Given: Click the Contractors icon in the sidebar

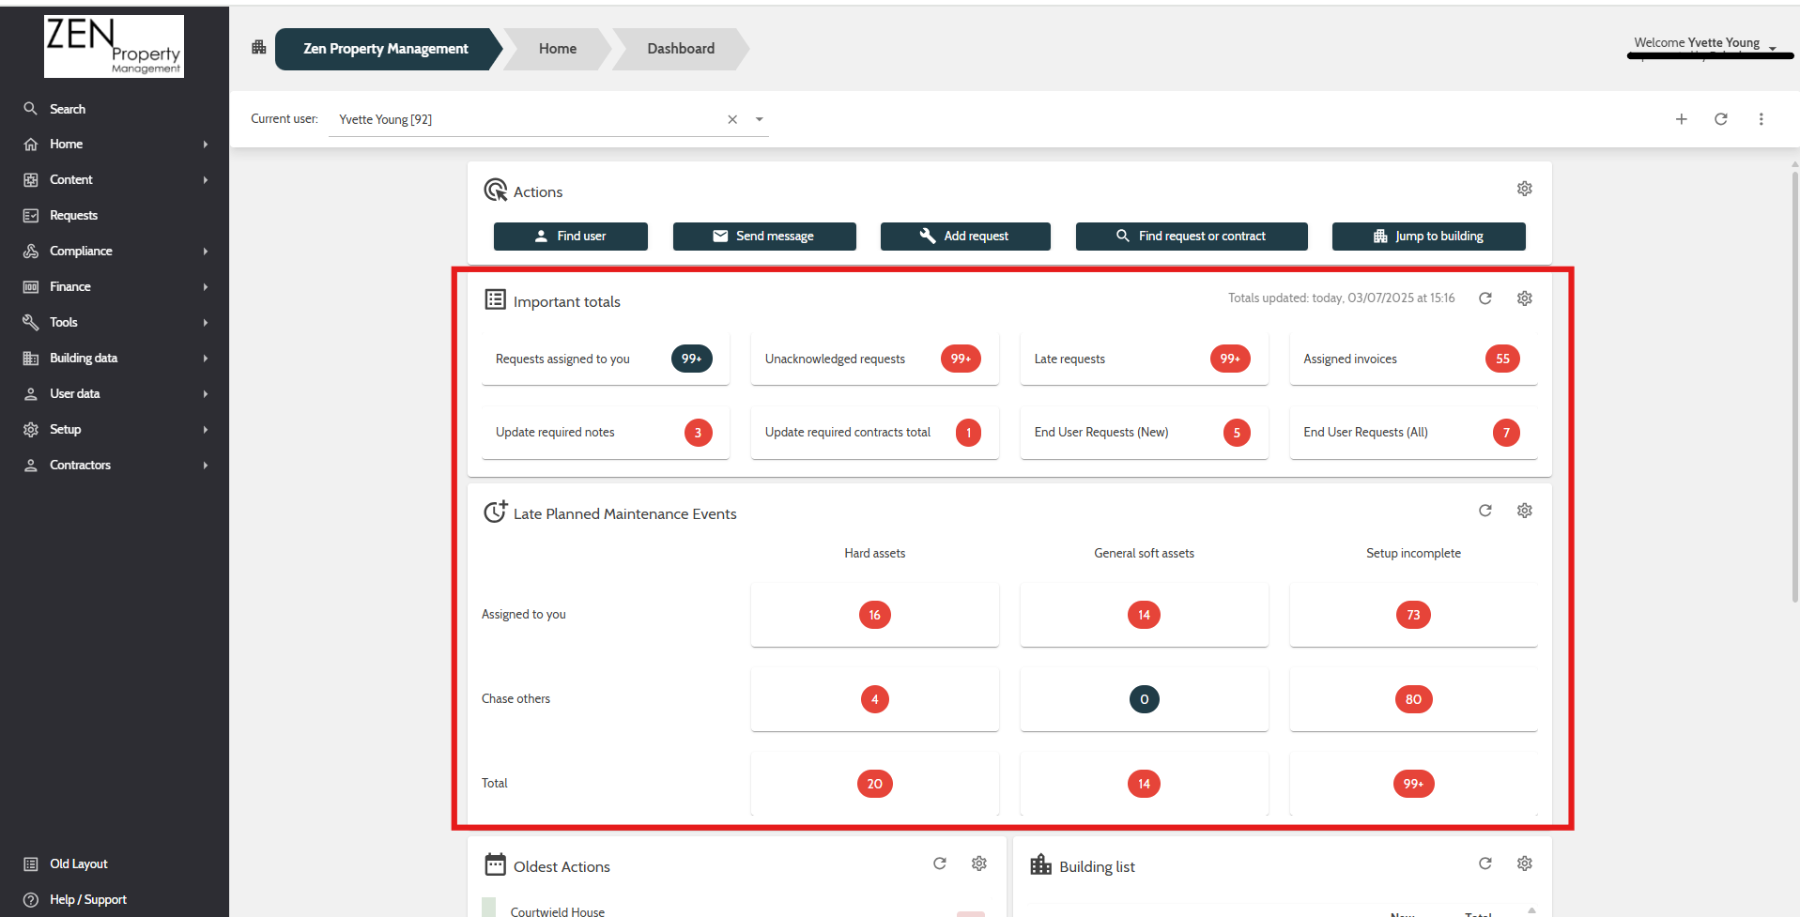Looking at the screenshot, I should pyautogui.click(x=31, y=465).
